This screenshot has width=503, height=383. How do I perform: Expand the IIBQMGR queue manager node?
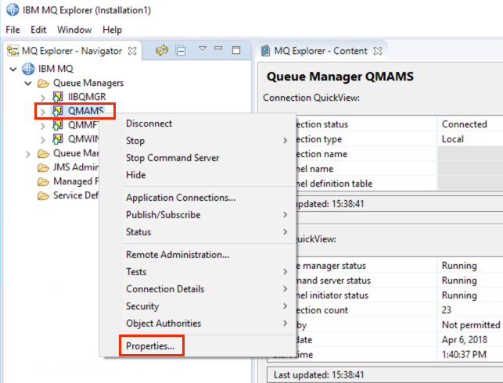(43, 98)
